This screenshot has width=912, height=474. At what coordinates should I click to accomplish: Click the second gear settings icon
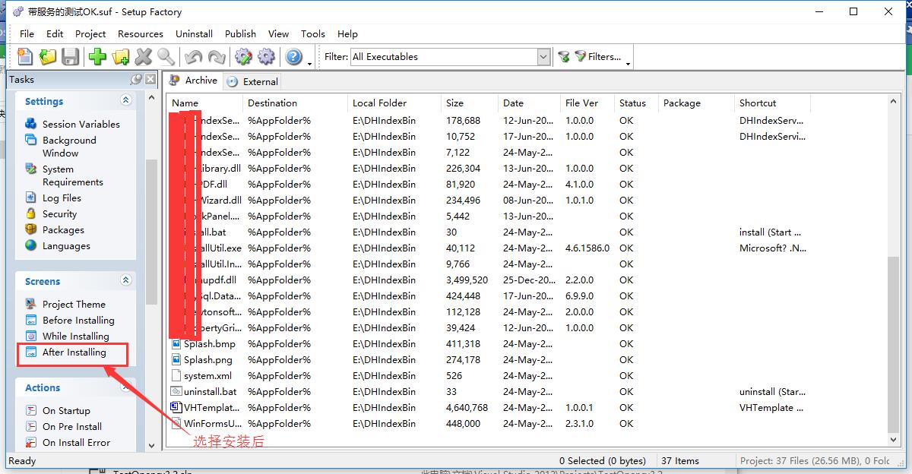[266, 57]
